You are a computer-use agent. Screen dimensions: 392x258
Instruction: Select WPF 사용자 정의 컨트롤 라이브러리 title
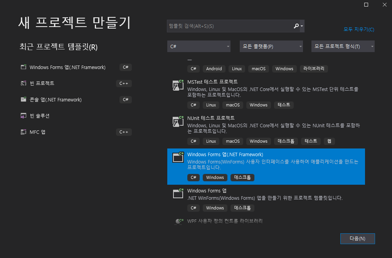225,221
